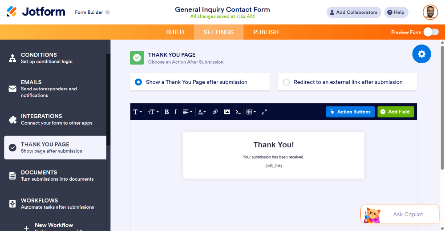Click the insert link icon
The height and width of the screenshot is (231, 445).
[215, 112]
